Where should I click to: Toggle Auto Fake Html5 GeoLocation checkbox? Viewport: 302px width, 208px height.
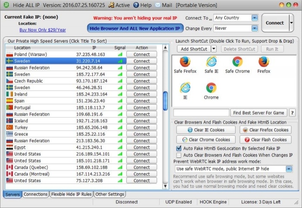179,148
